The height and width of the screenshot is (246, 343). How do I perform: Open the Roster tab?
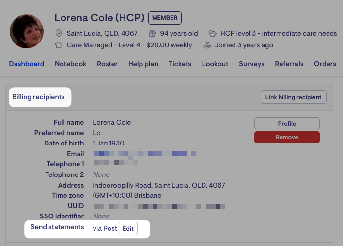[x=107, y=64]
